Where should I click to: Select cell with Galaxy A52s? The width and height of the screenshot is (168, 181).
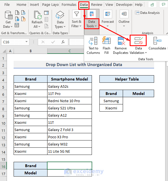[x=69, y=86]
